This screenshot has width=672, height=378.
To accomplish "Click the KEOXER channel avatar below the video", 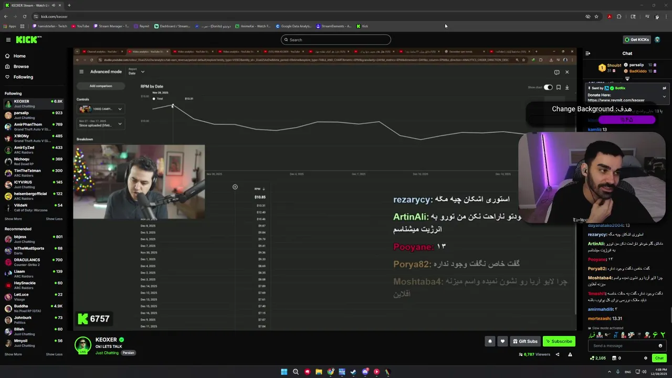I will (82, 345).
